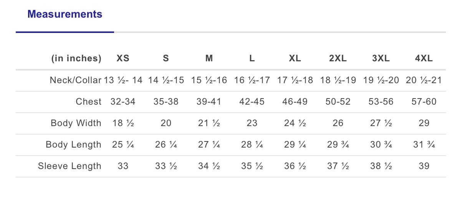
Task: Click the Sleeve Length row label
Action: (x=70, y=166)
